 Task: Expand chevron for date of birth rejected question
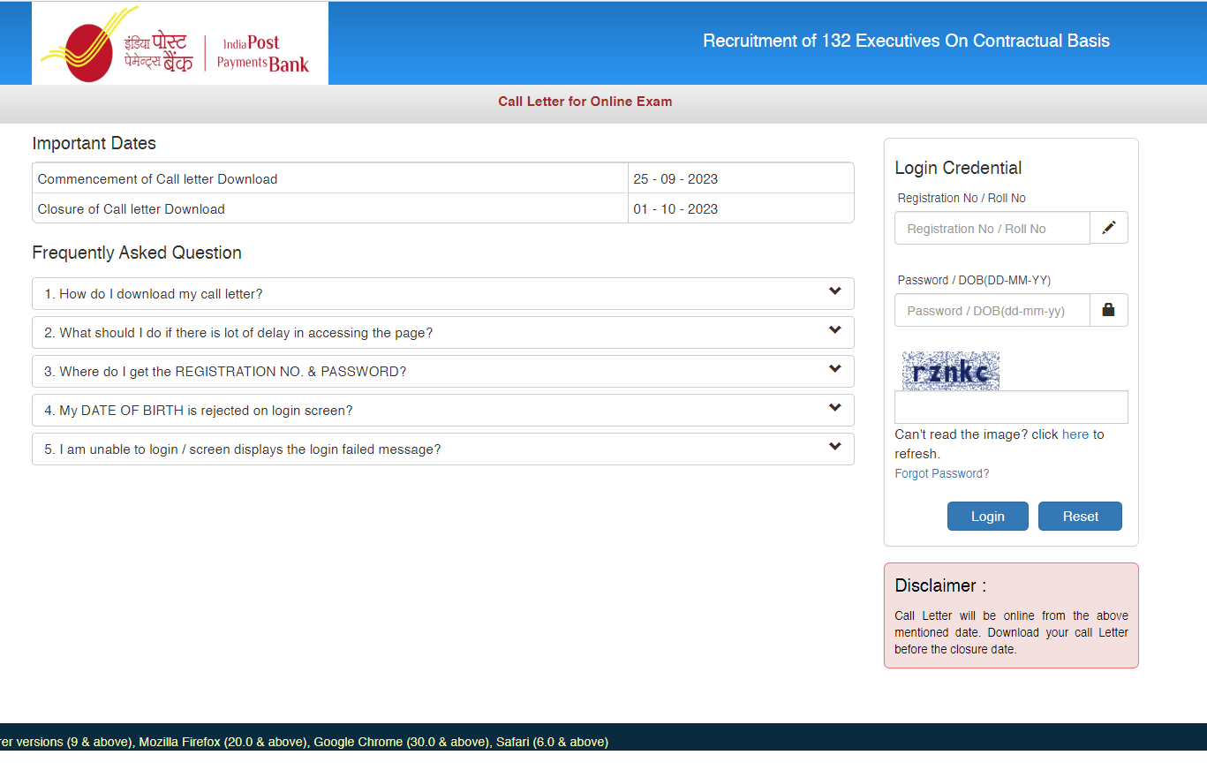834,408
